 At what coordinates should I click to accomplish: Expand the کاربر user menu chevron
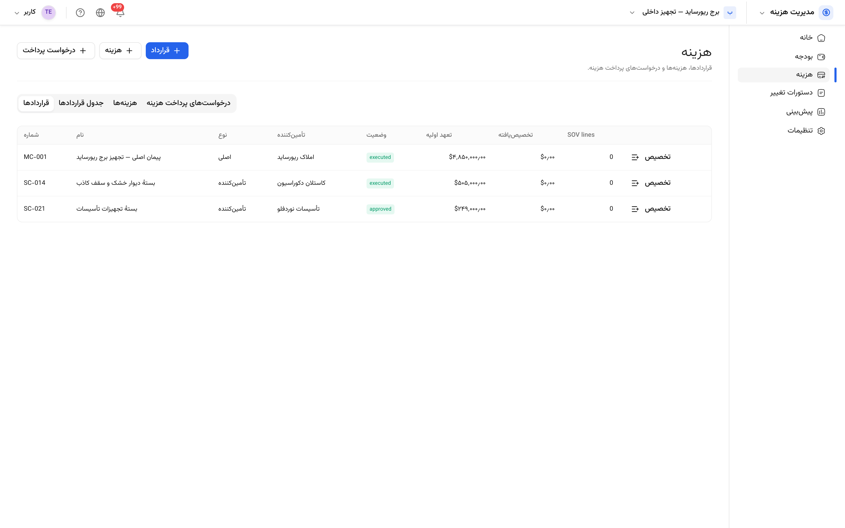[x=17, y=13]
